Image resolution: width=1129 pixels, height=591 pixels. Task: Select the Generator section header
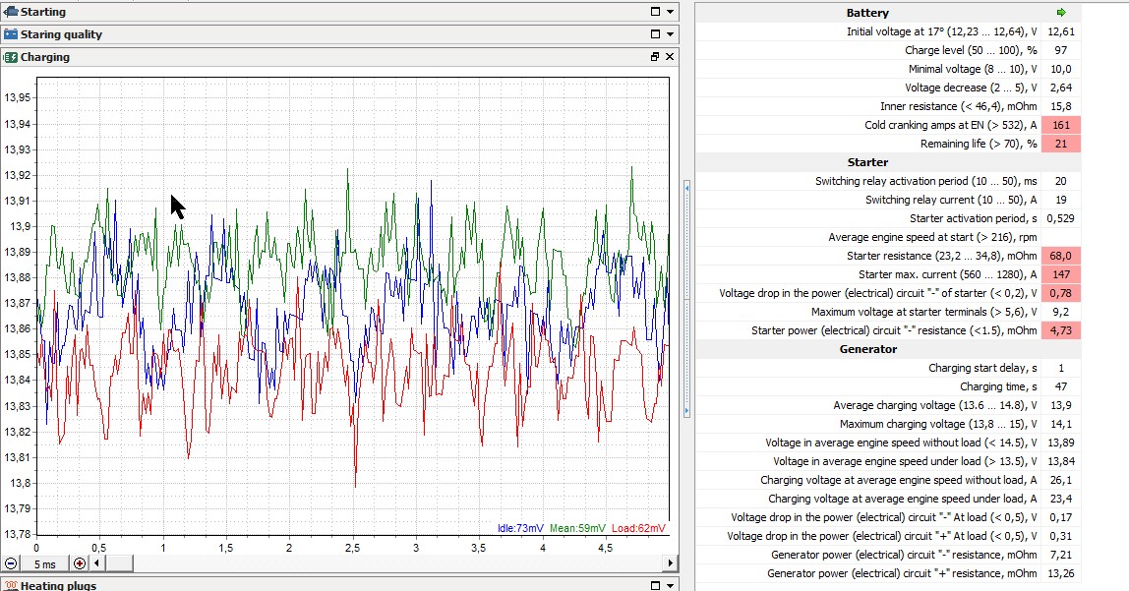point(867,349)
